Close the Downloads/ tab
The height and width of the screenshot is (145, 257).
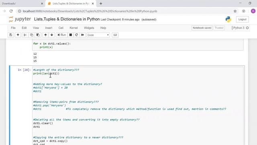tap(42, 4)
